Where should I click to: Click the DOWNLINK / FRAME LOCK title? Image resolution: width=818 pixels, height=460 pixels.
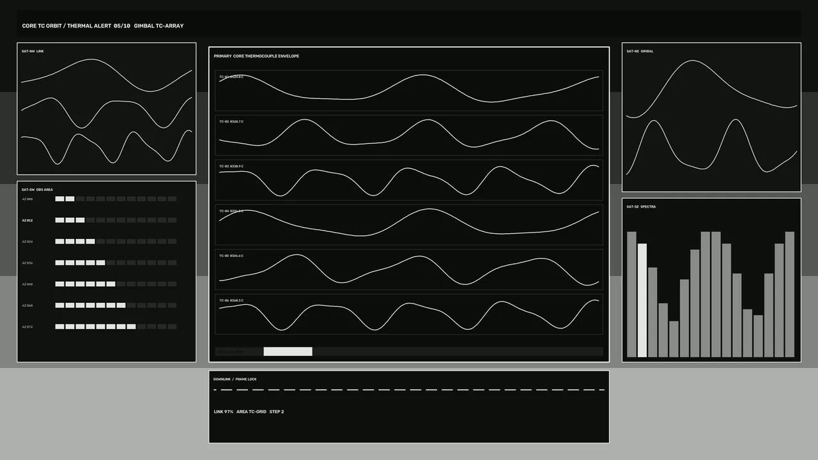click(x=235, y=379)
